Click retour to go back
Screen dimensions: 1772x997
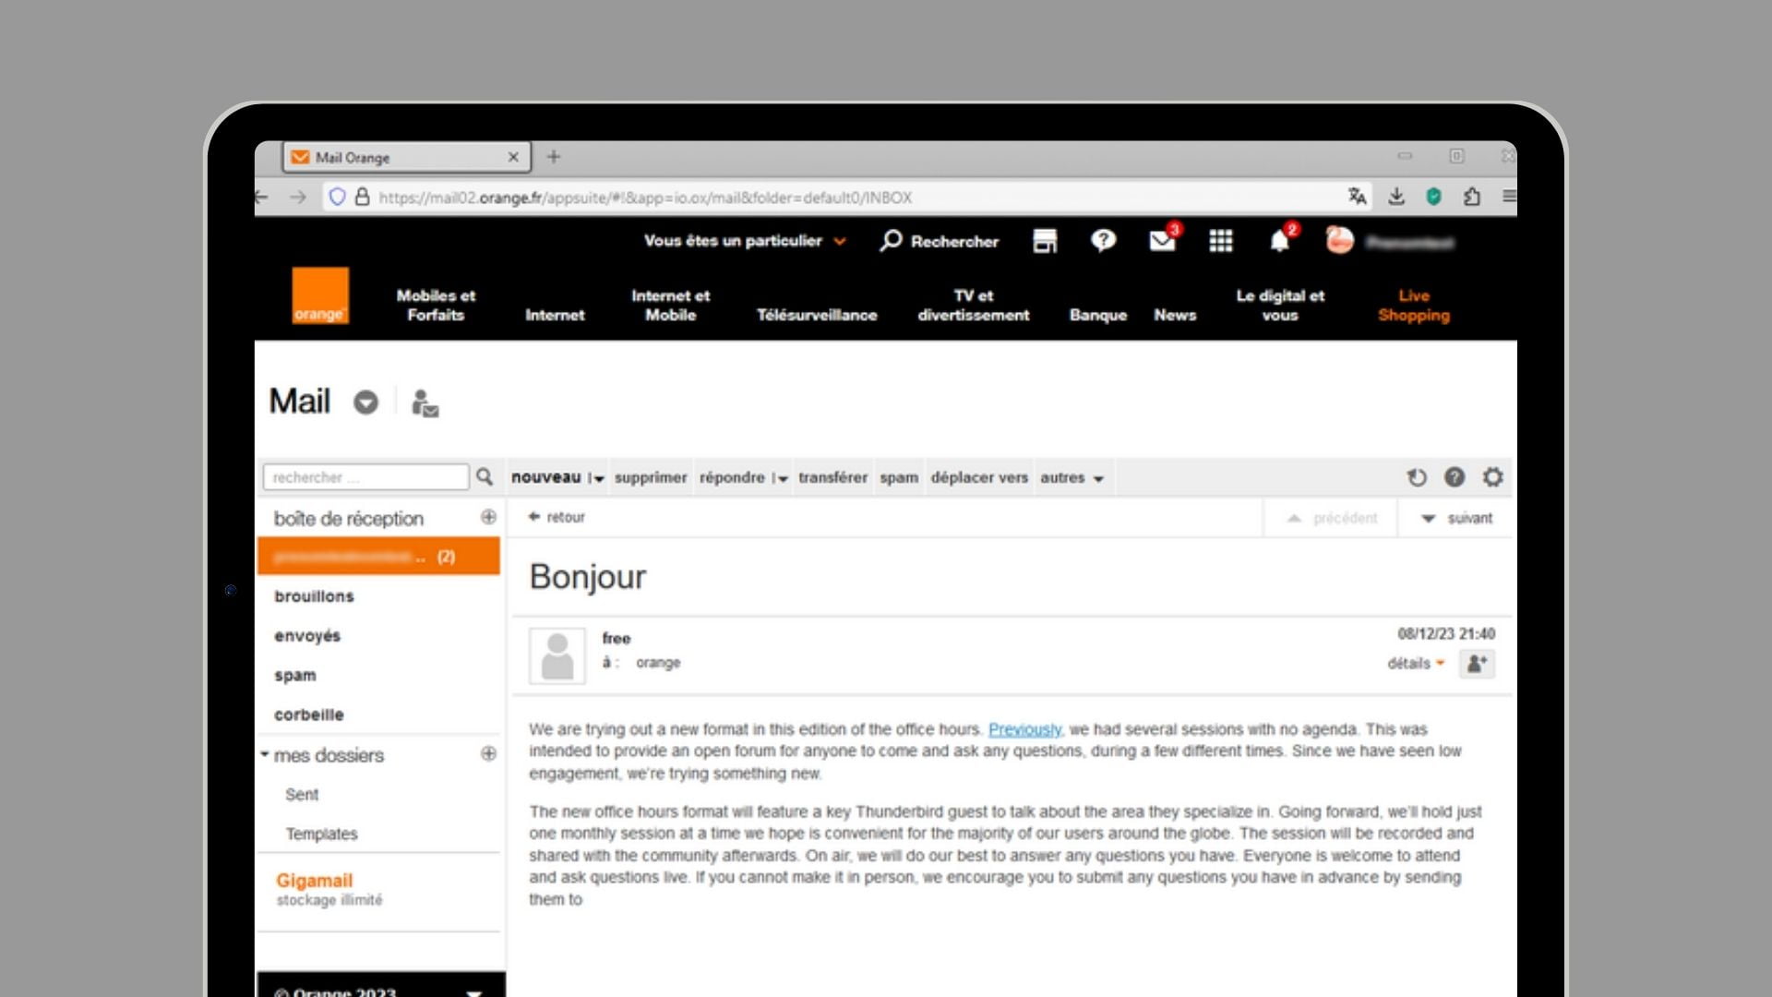coord(557,517)
